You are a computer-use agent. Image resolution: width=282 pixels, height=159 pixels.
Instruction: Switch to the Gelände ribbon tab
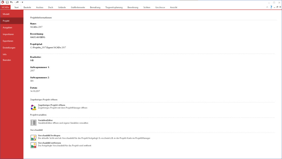tap(62, 7)
